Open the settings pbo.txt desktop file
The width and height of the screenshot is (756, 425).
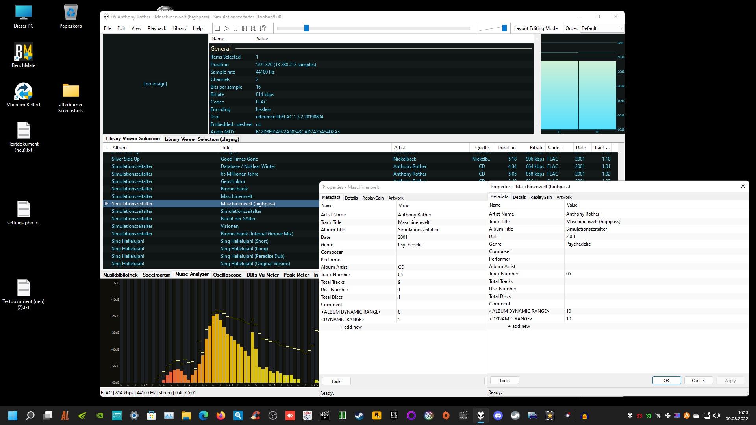tap(24, 213)
